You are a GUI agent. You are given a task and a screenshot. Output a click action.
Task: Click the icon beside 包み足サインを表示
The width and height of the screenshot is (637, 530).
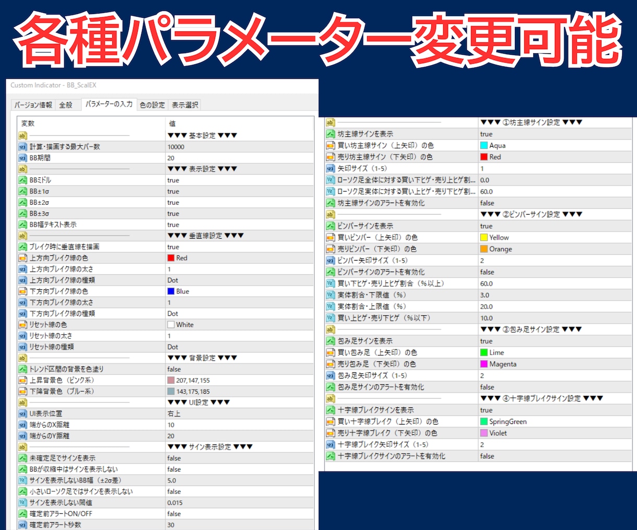click(x=330, y=341)
